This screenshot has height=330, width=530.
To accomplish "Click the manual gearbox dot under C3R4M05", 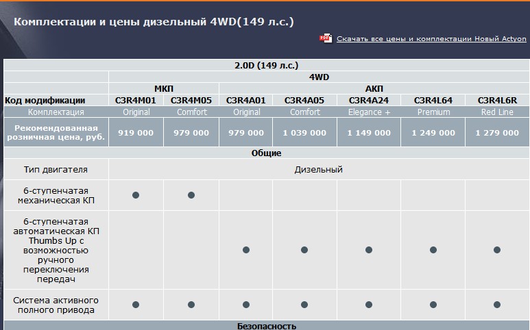I will [191, 195].
